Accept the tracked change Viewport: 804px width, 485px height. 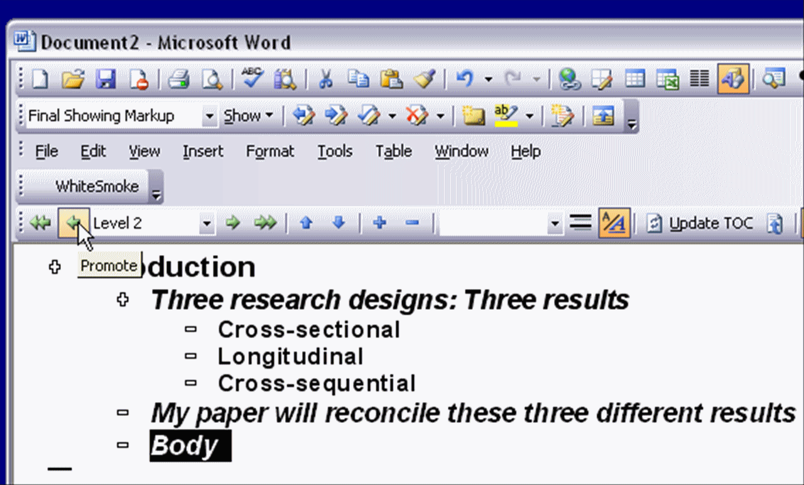(x=368, y=116)
